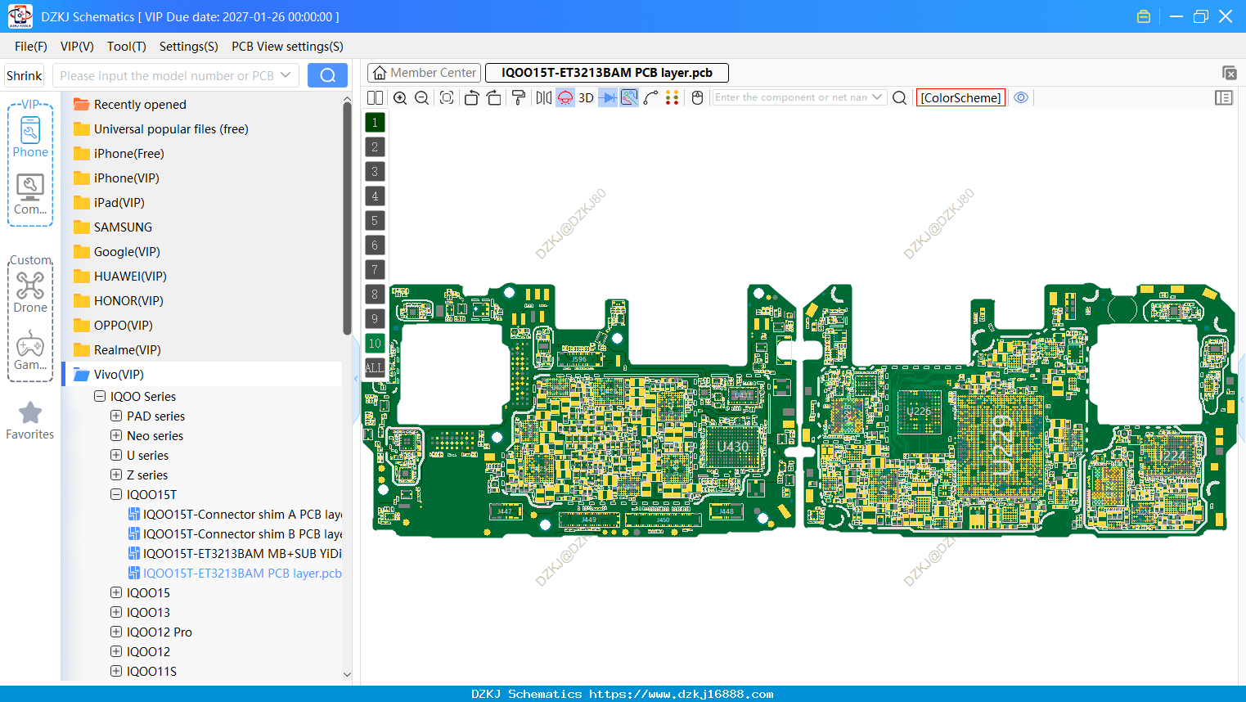Show PCB layer 10

tap(375, 344)
